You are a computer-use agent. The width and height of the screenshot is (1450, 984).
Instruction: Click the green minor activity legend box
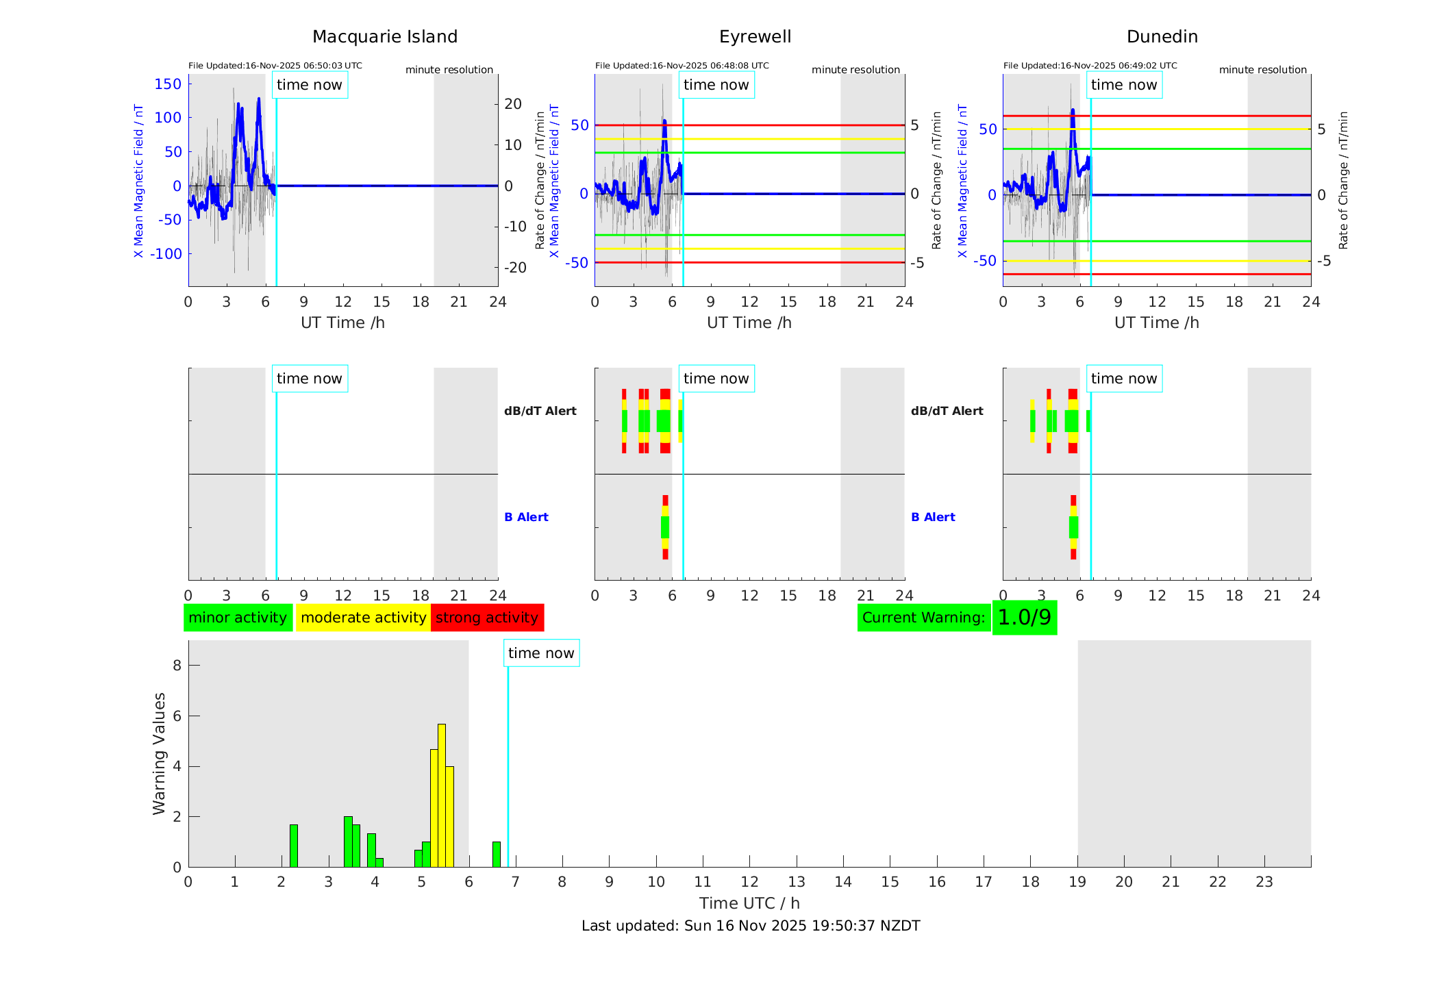coord(238,618)
